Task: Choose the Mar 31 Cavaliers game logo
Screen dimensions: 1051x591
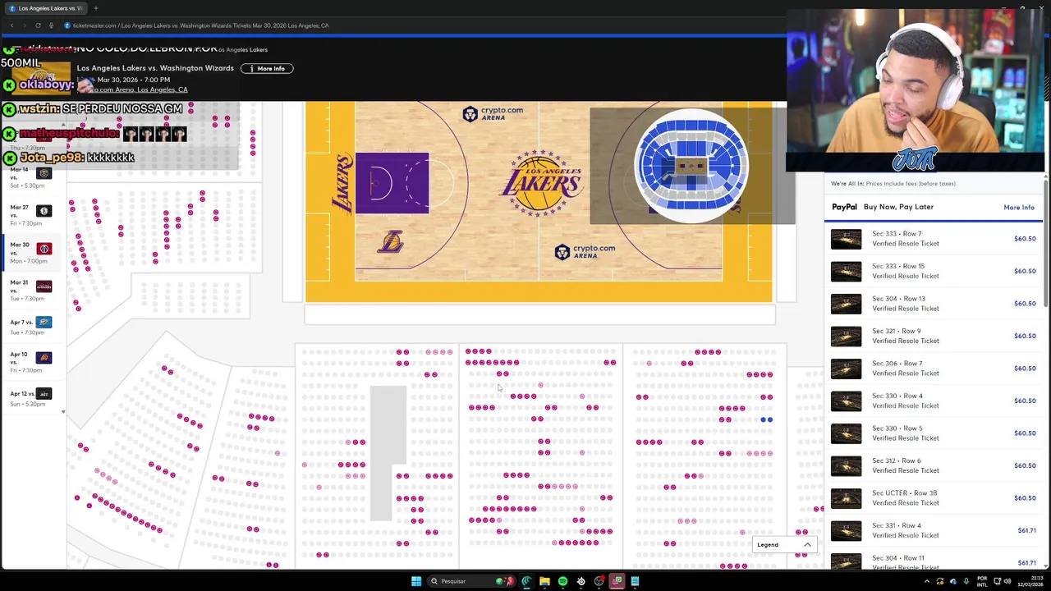Action: 44,286
